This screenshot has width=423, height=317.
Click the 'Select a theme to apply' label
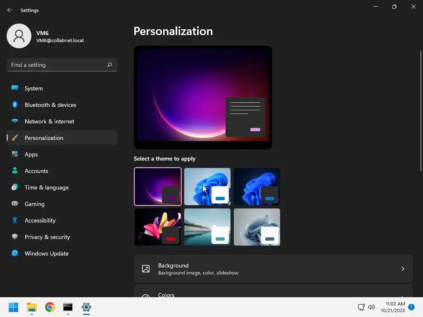[x=164, y=158]
